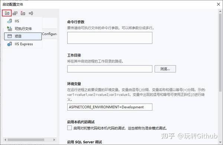Pick the IIS Express globe icon
Screen dimensions: 223x145
[x=10, y=44]
